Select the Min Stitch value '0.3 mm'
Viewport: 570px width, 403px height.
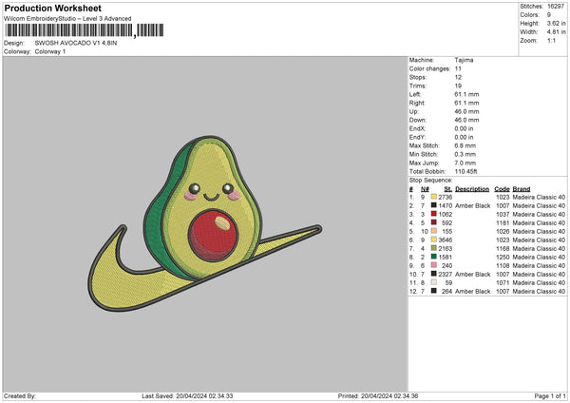click(x=465, y=154)
